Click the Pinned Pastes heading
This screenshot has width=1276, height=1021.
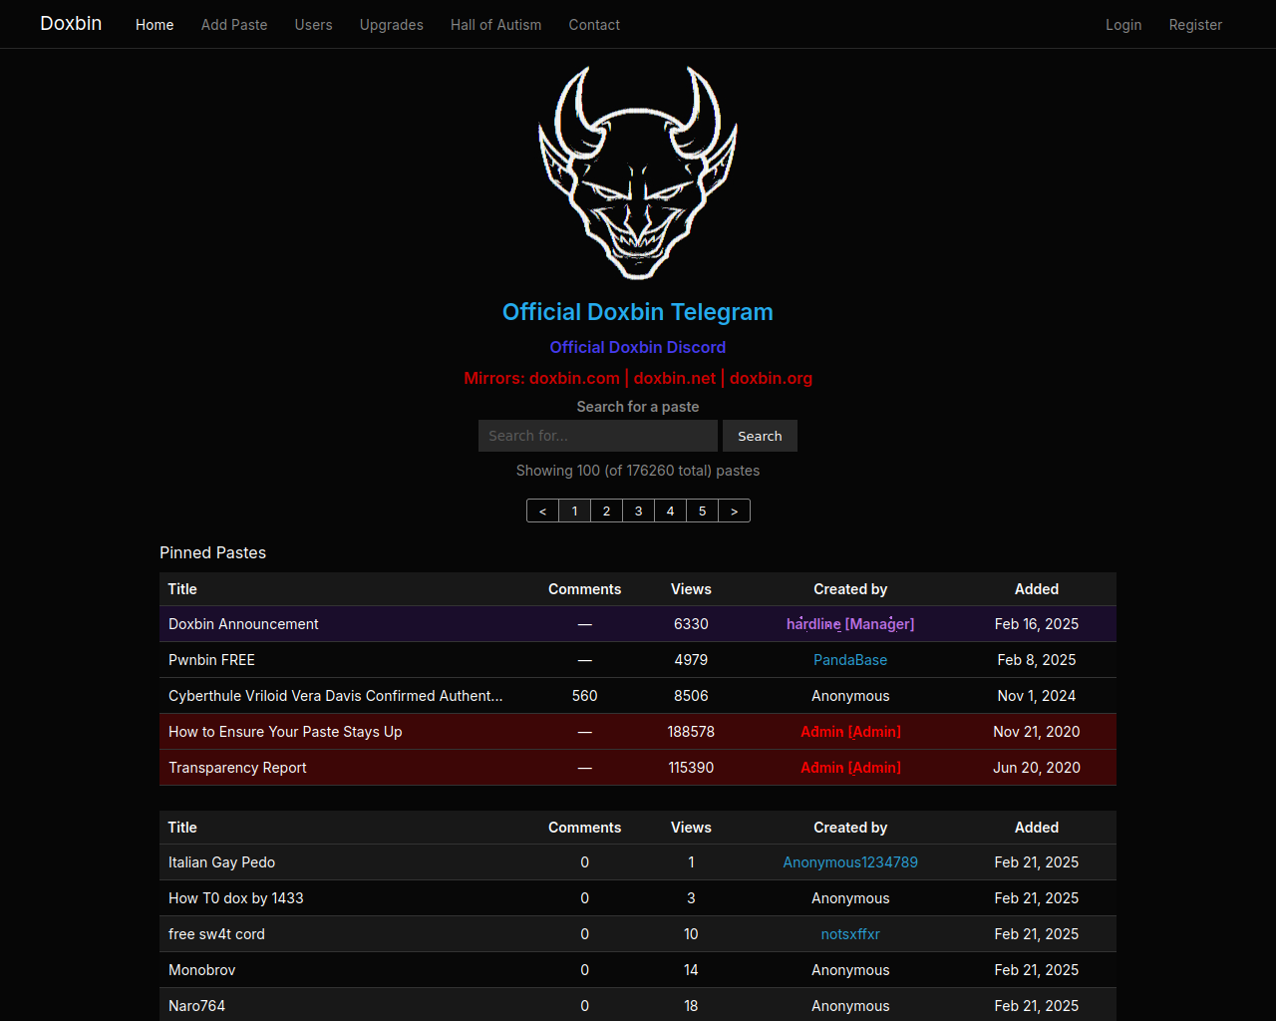tap(212, 552)
